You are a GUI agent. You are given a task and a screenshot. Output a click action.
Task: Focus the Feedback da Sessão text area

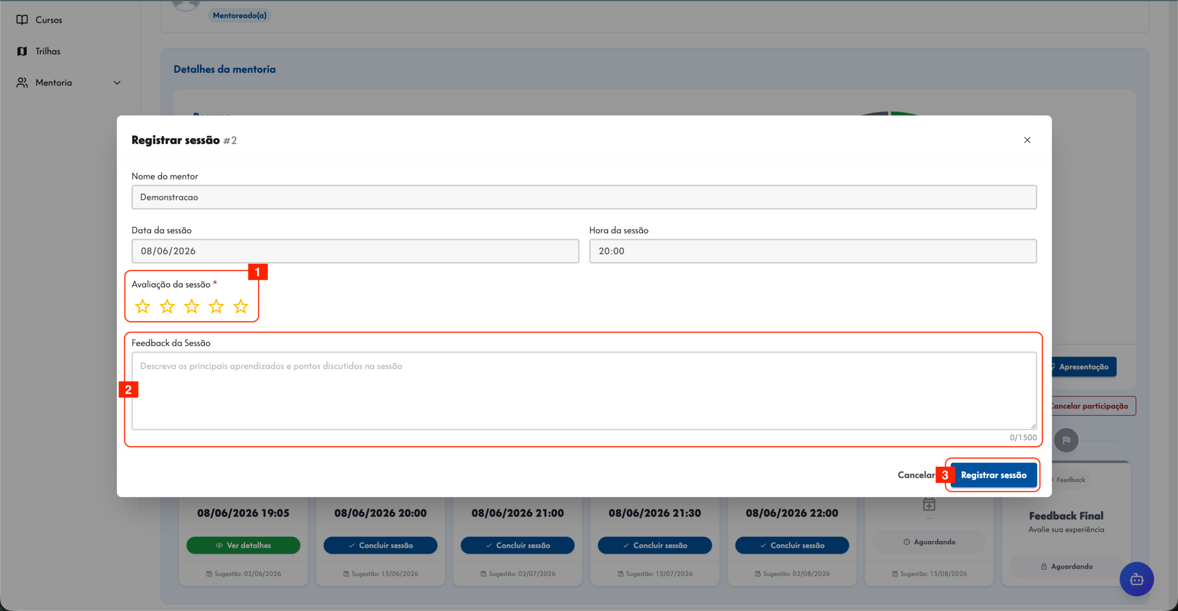[584, 391]
